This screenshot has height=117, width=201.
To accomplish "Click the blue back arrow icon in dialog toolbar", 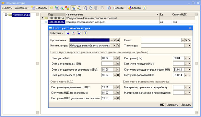I will pos(68,33).
